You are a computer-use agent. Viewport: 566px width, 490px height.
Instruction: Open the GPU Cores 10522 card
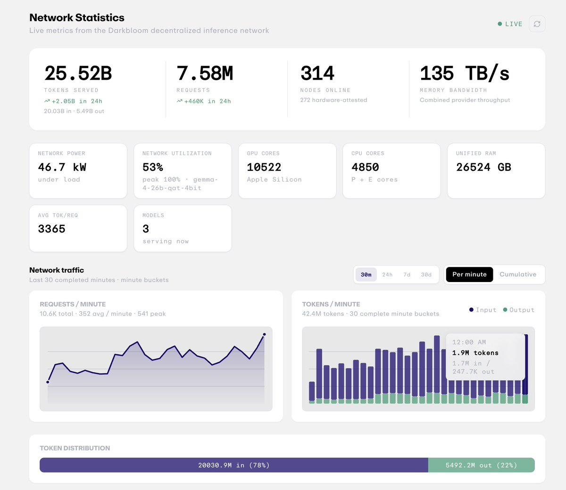(x=287, y=171)
